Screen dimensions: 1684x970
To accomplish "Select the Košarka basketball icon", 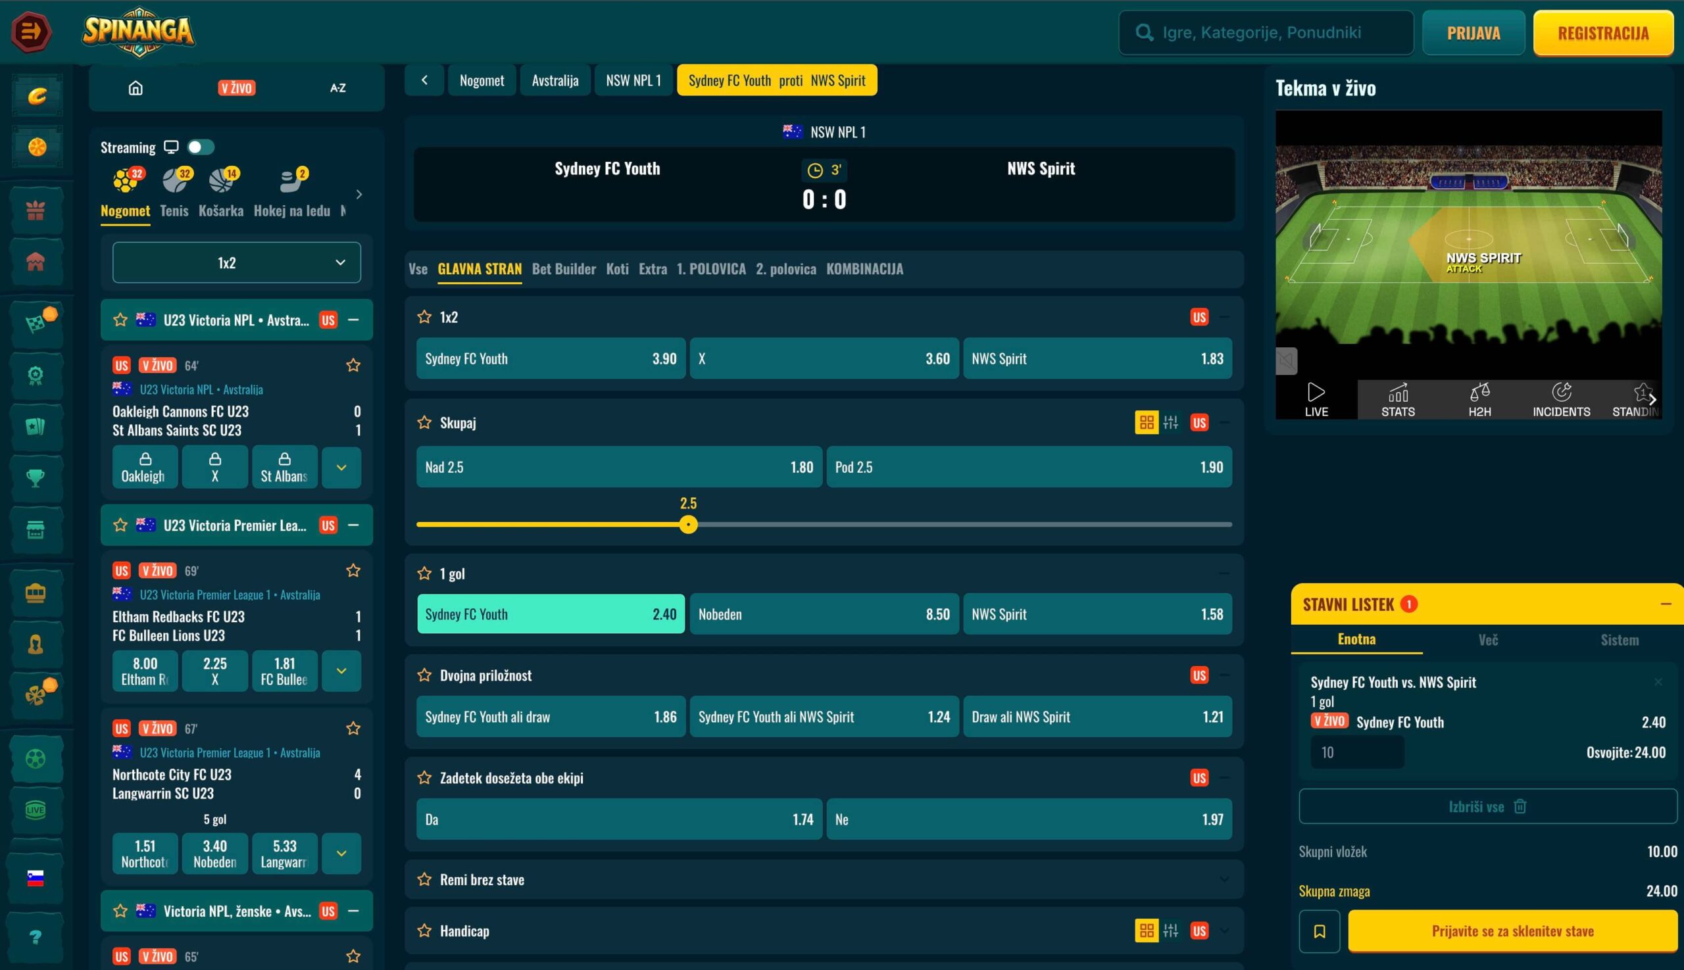I will pos(222,180).
